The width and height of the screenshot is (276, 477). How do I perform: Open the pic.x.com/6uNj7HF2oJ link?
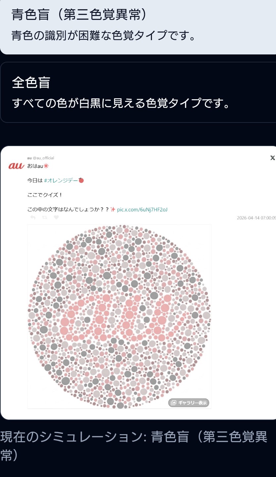coord(145,209)
